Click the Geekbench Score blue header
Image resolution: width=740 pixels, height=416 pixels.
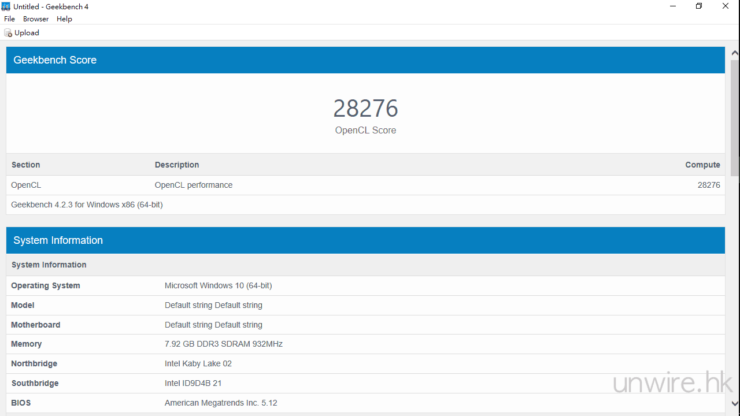365,60
